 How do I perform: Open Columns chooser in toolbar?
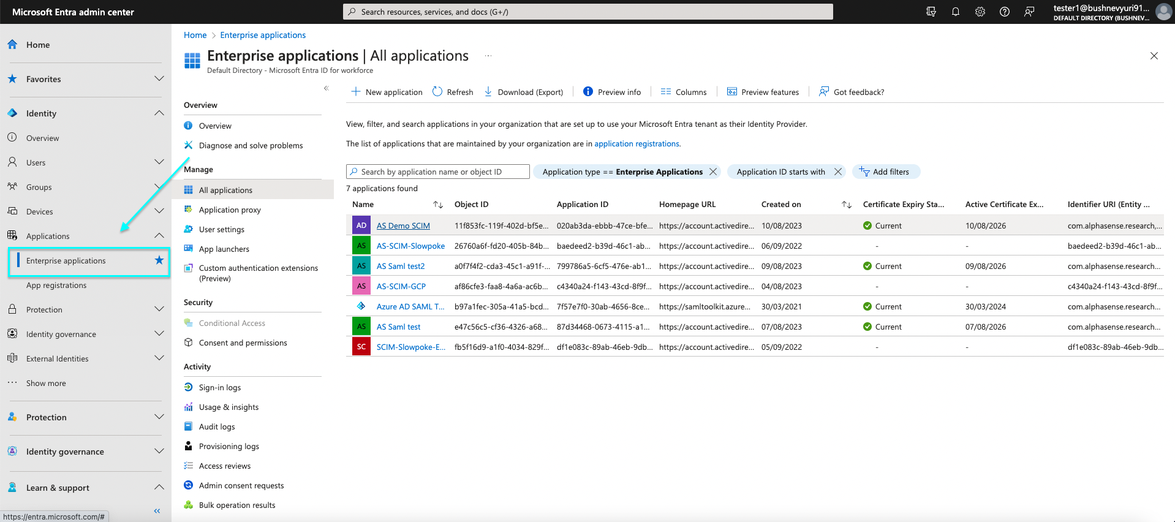pos(684,92)
